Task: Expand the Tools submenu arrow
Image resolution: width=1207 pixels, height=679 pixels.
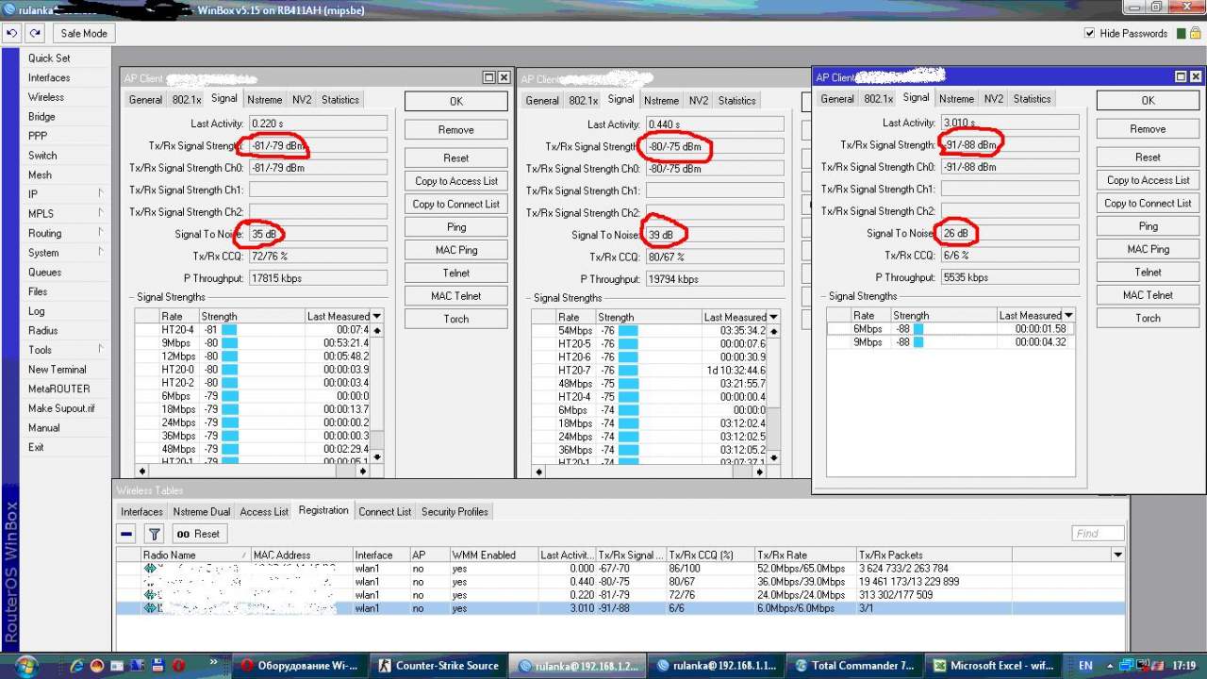Action: [x=100, y=350]
